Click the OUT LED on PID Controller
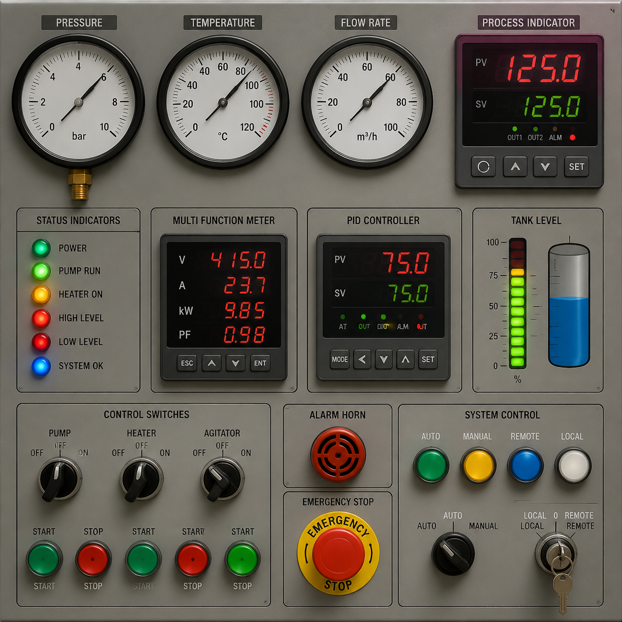This screenshot has width=622, height=622. pyautogui.click(x=364, y=316)
